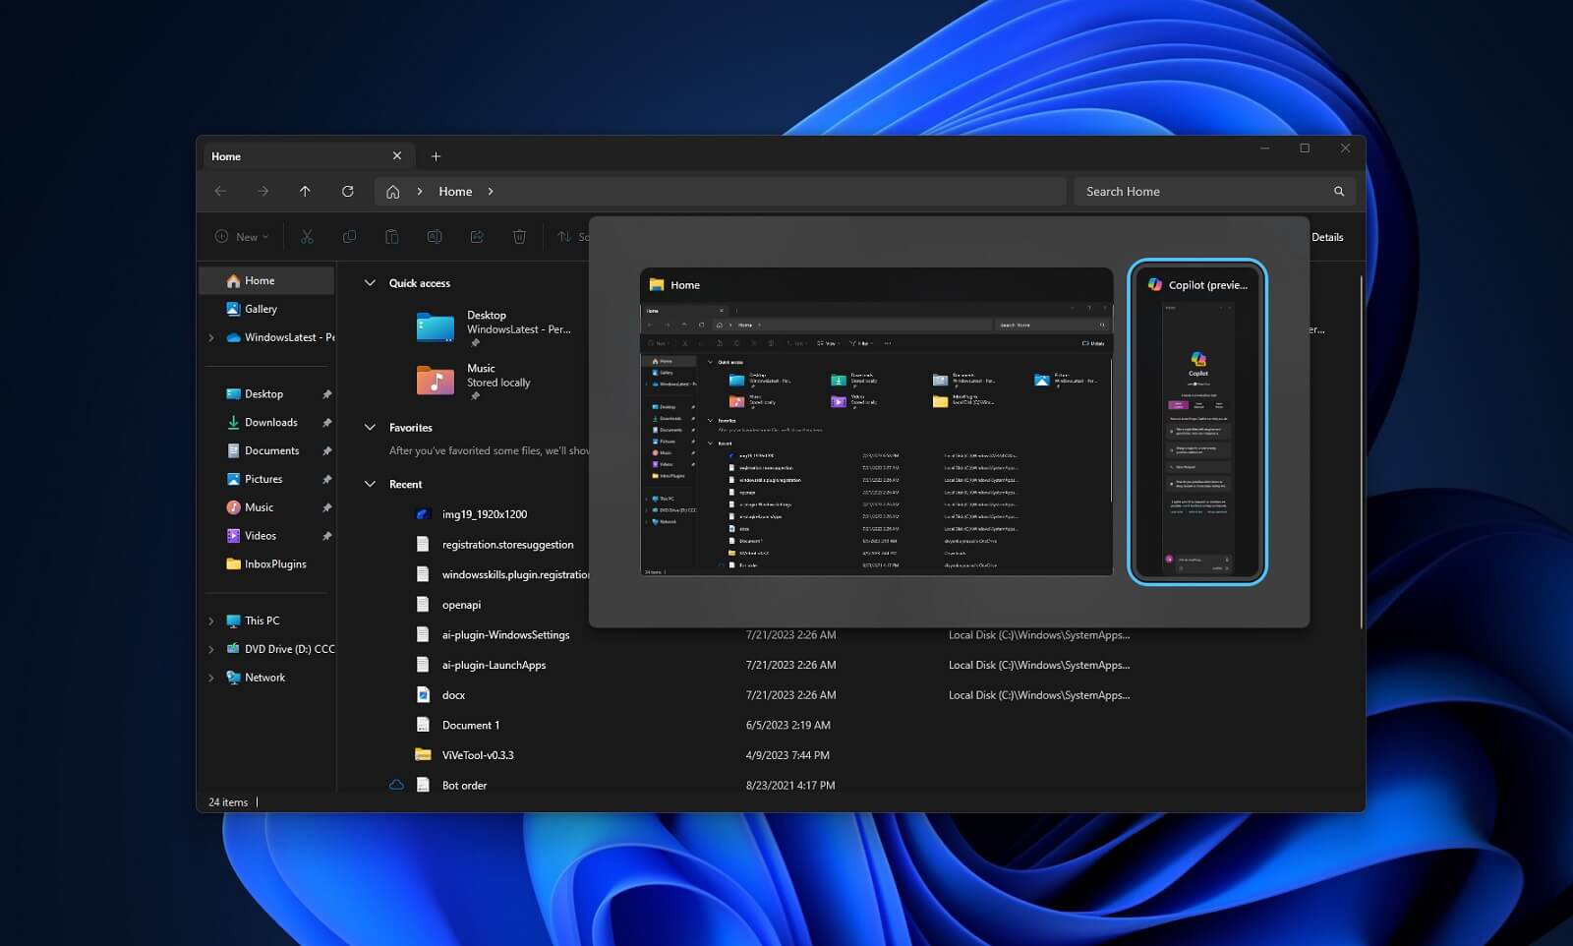
Task: Expand the This PC tree item
Action: [210, 621]
